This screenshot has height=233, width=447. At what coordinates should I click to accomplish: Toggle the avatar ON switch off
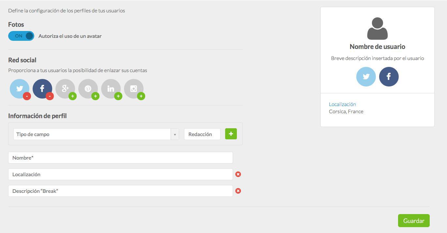(x=21, y=36)
